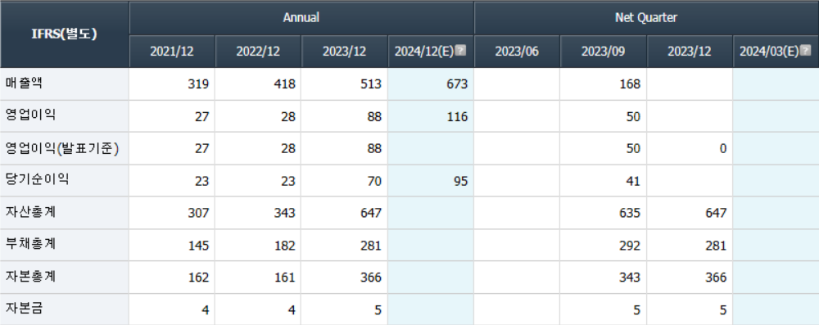819x325 pixels.
Task: Select the 부채총계 row label
Action: [30, 245]
